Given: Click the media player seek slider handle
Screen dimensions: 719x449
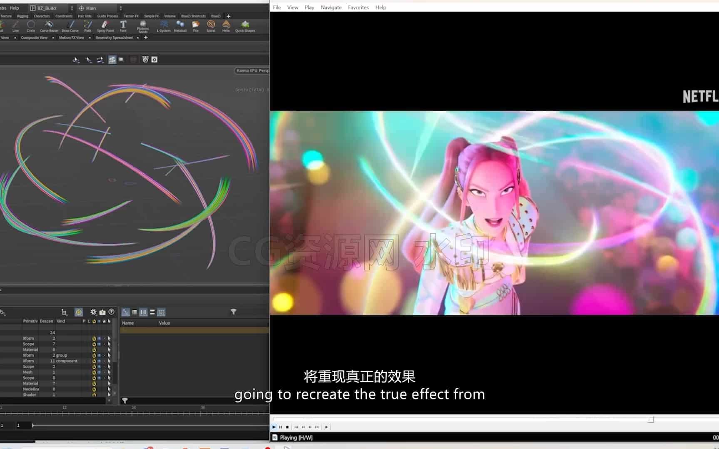Looking at the screenshot, I should pos(651,419).
